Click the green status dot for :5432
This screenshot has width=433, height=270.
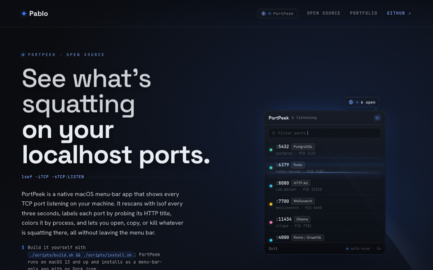click(x=271, y=150)
